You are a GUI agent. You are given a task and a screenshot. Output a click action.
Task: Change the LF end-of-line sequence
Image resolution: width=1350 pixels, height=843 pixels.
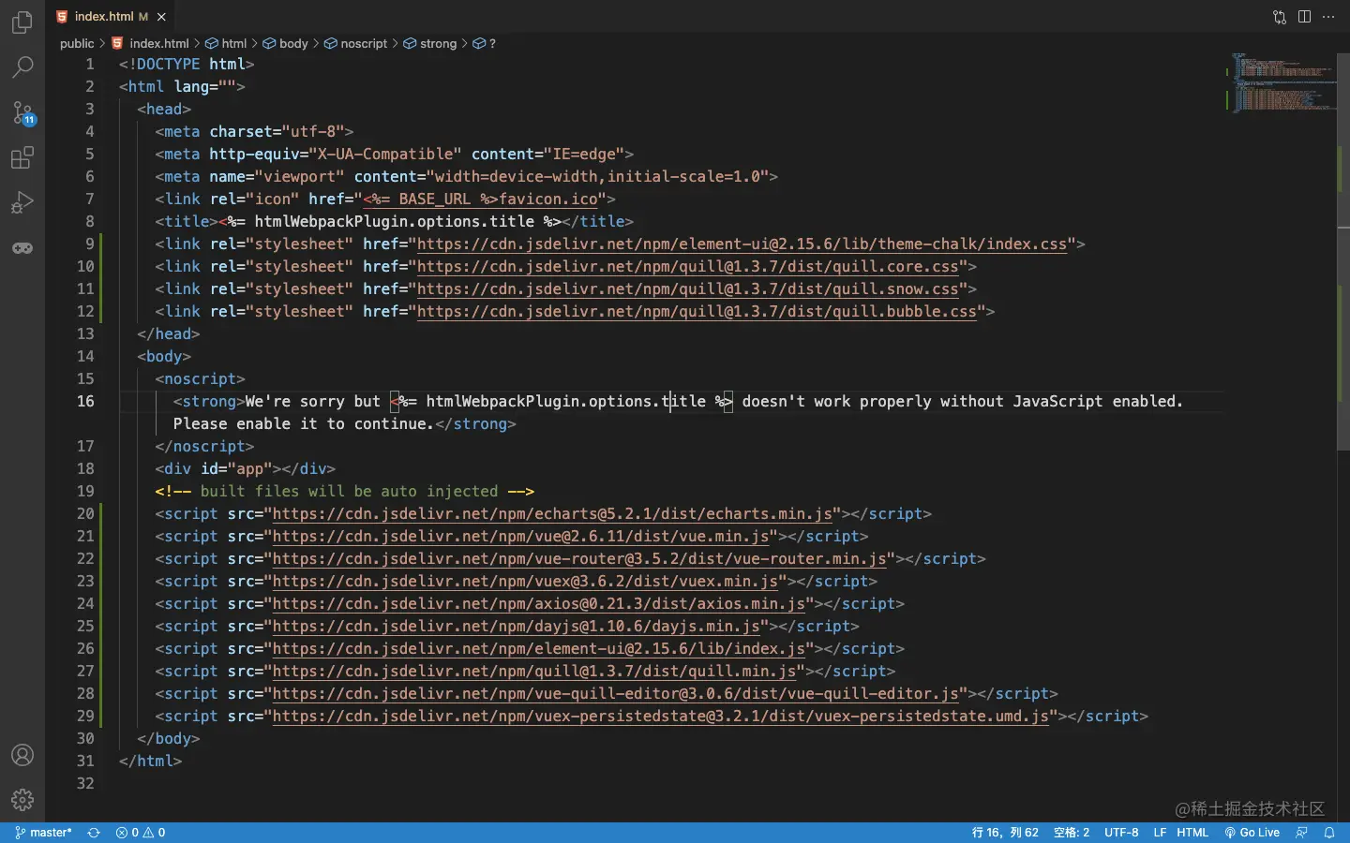1160,833
